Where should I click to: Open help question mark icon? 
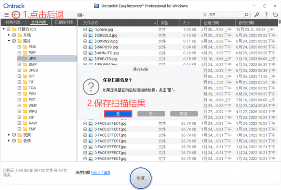pyautogui.click(x=266, y=15)
